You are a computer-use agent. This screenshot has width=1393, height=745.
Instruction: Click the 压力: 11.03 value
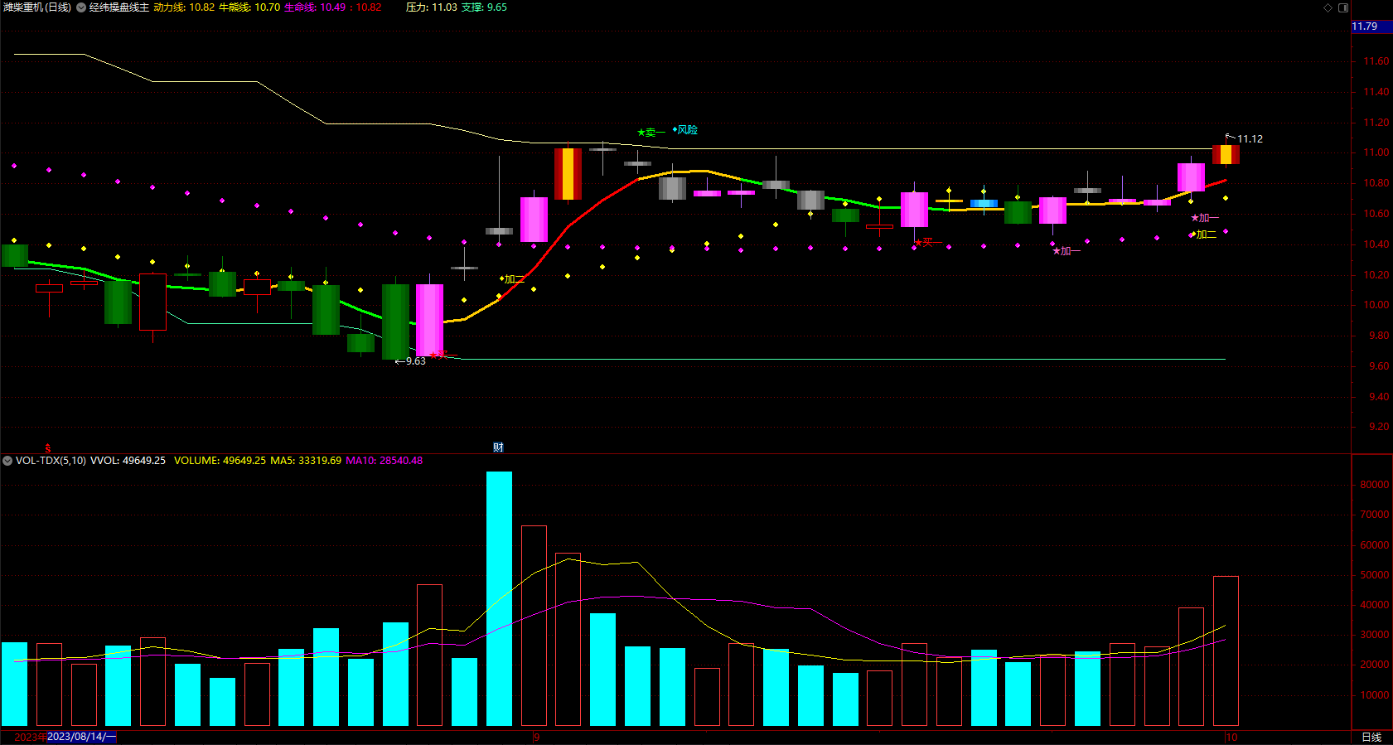click(x=432, y=7)
